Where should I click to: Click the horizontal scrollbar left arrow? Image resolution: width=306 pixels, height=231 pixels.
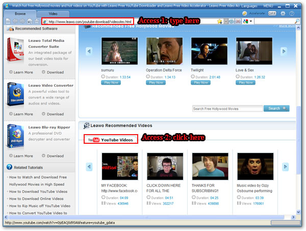(6, 217)
